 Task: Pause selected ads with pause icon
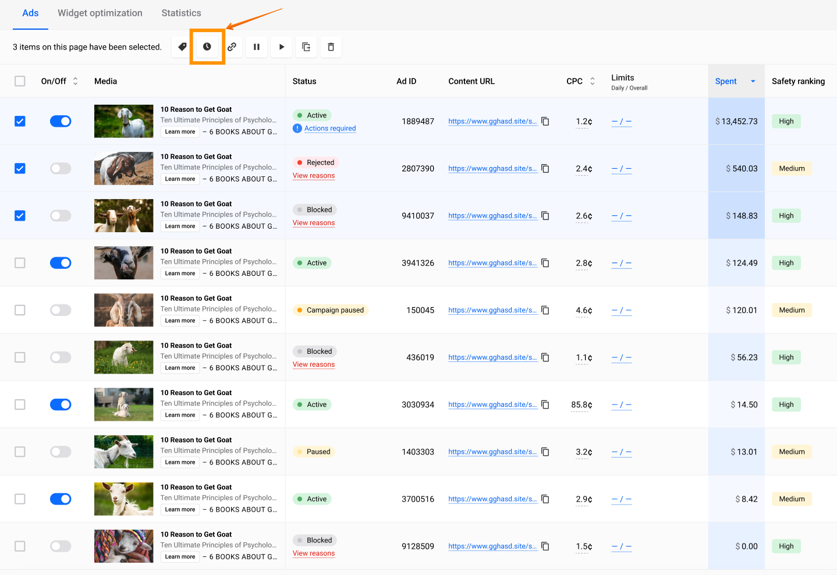257,47
